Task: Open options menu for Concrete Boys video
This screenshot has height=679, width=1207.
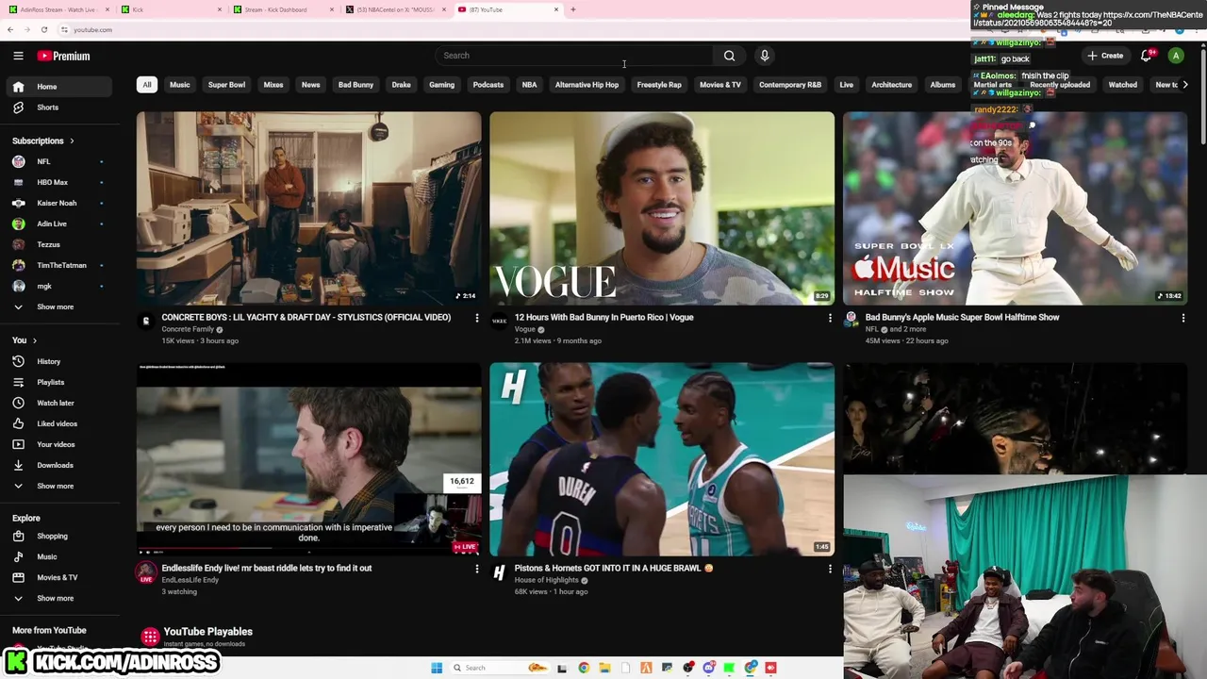Action: [476, 318]
